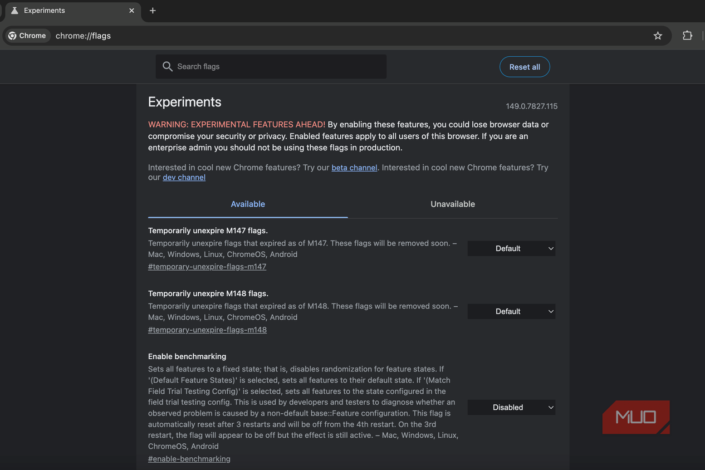
Task: Click the search magnifier icon
Action: click(x=167, y=66)
